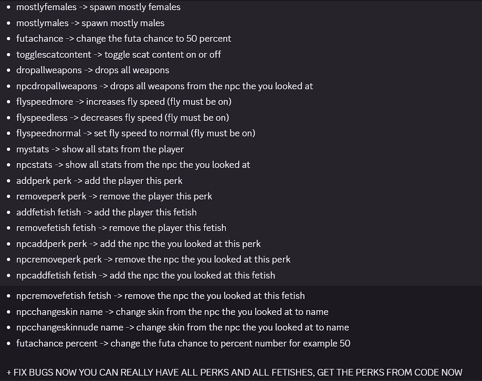This screenshot has height=381, width=482.
Task: Click the npcremoveperk perk command line
Action: pyautogui.click(x=153, y=259)
